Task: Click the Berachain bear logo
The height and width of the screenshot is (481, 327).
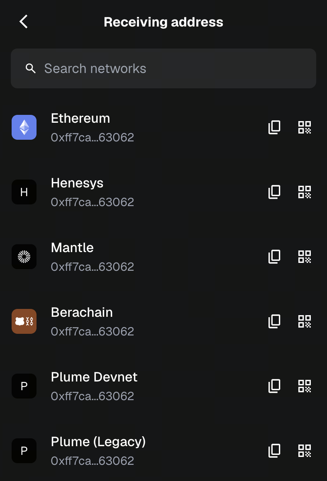Action: tap(24, 321)
